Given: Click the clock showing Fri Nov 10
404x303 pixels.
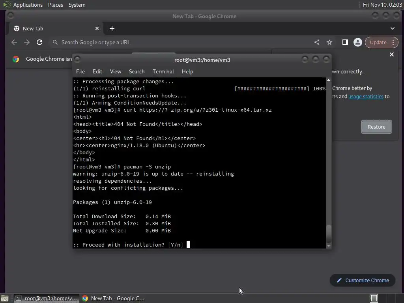Looking at the screenshot, I should (x=382, y=5).
